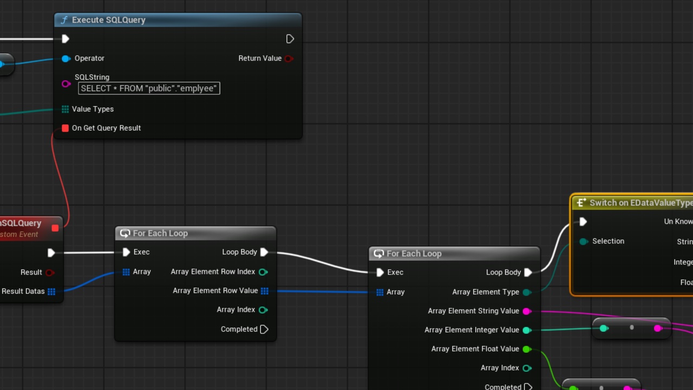The width and height of the screenshot is (693, 390).
Task: Click the Result Datas array pin
Action: click(x=51, y=291)
